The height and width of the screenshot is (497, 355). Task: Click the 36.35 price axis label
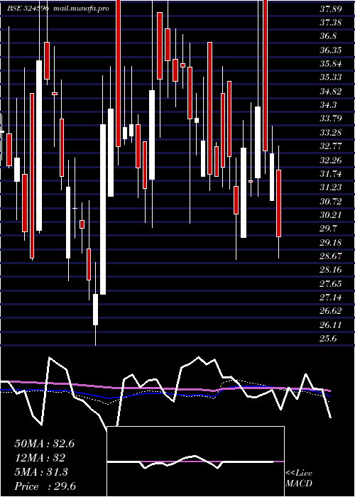click(331, 50)
